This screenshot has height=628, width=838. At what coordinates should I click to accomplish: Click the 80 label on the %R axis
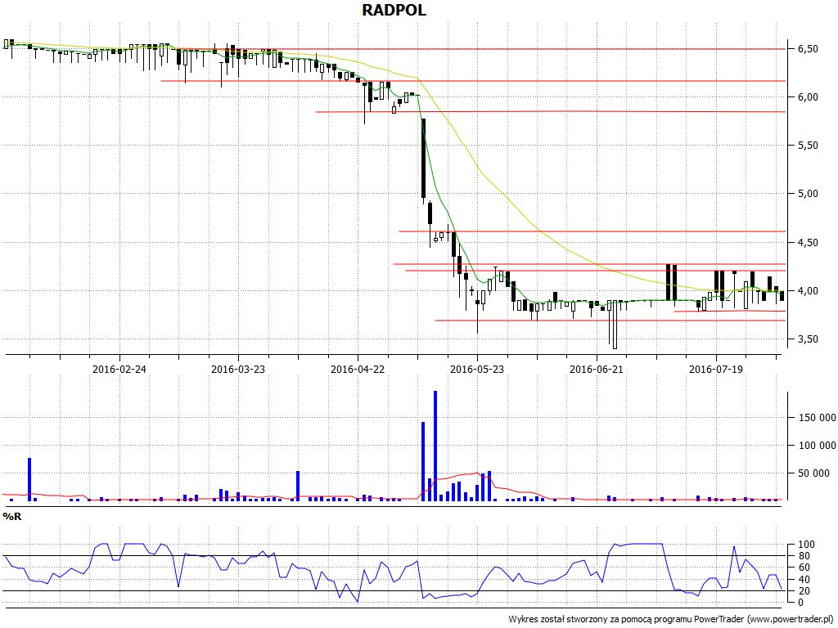(804, 556)
